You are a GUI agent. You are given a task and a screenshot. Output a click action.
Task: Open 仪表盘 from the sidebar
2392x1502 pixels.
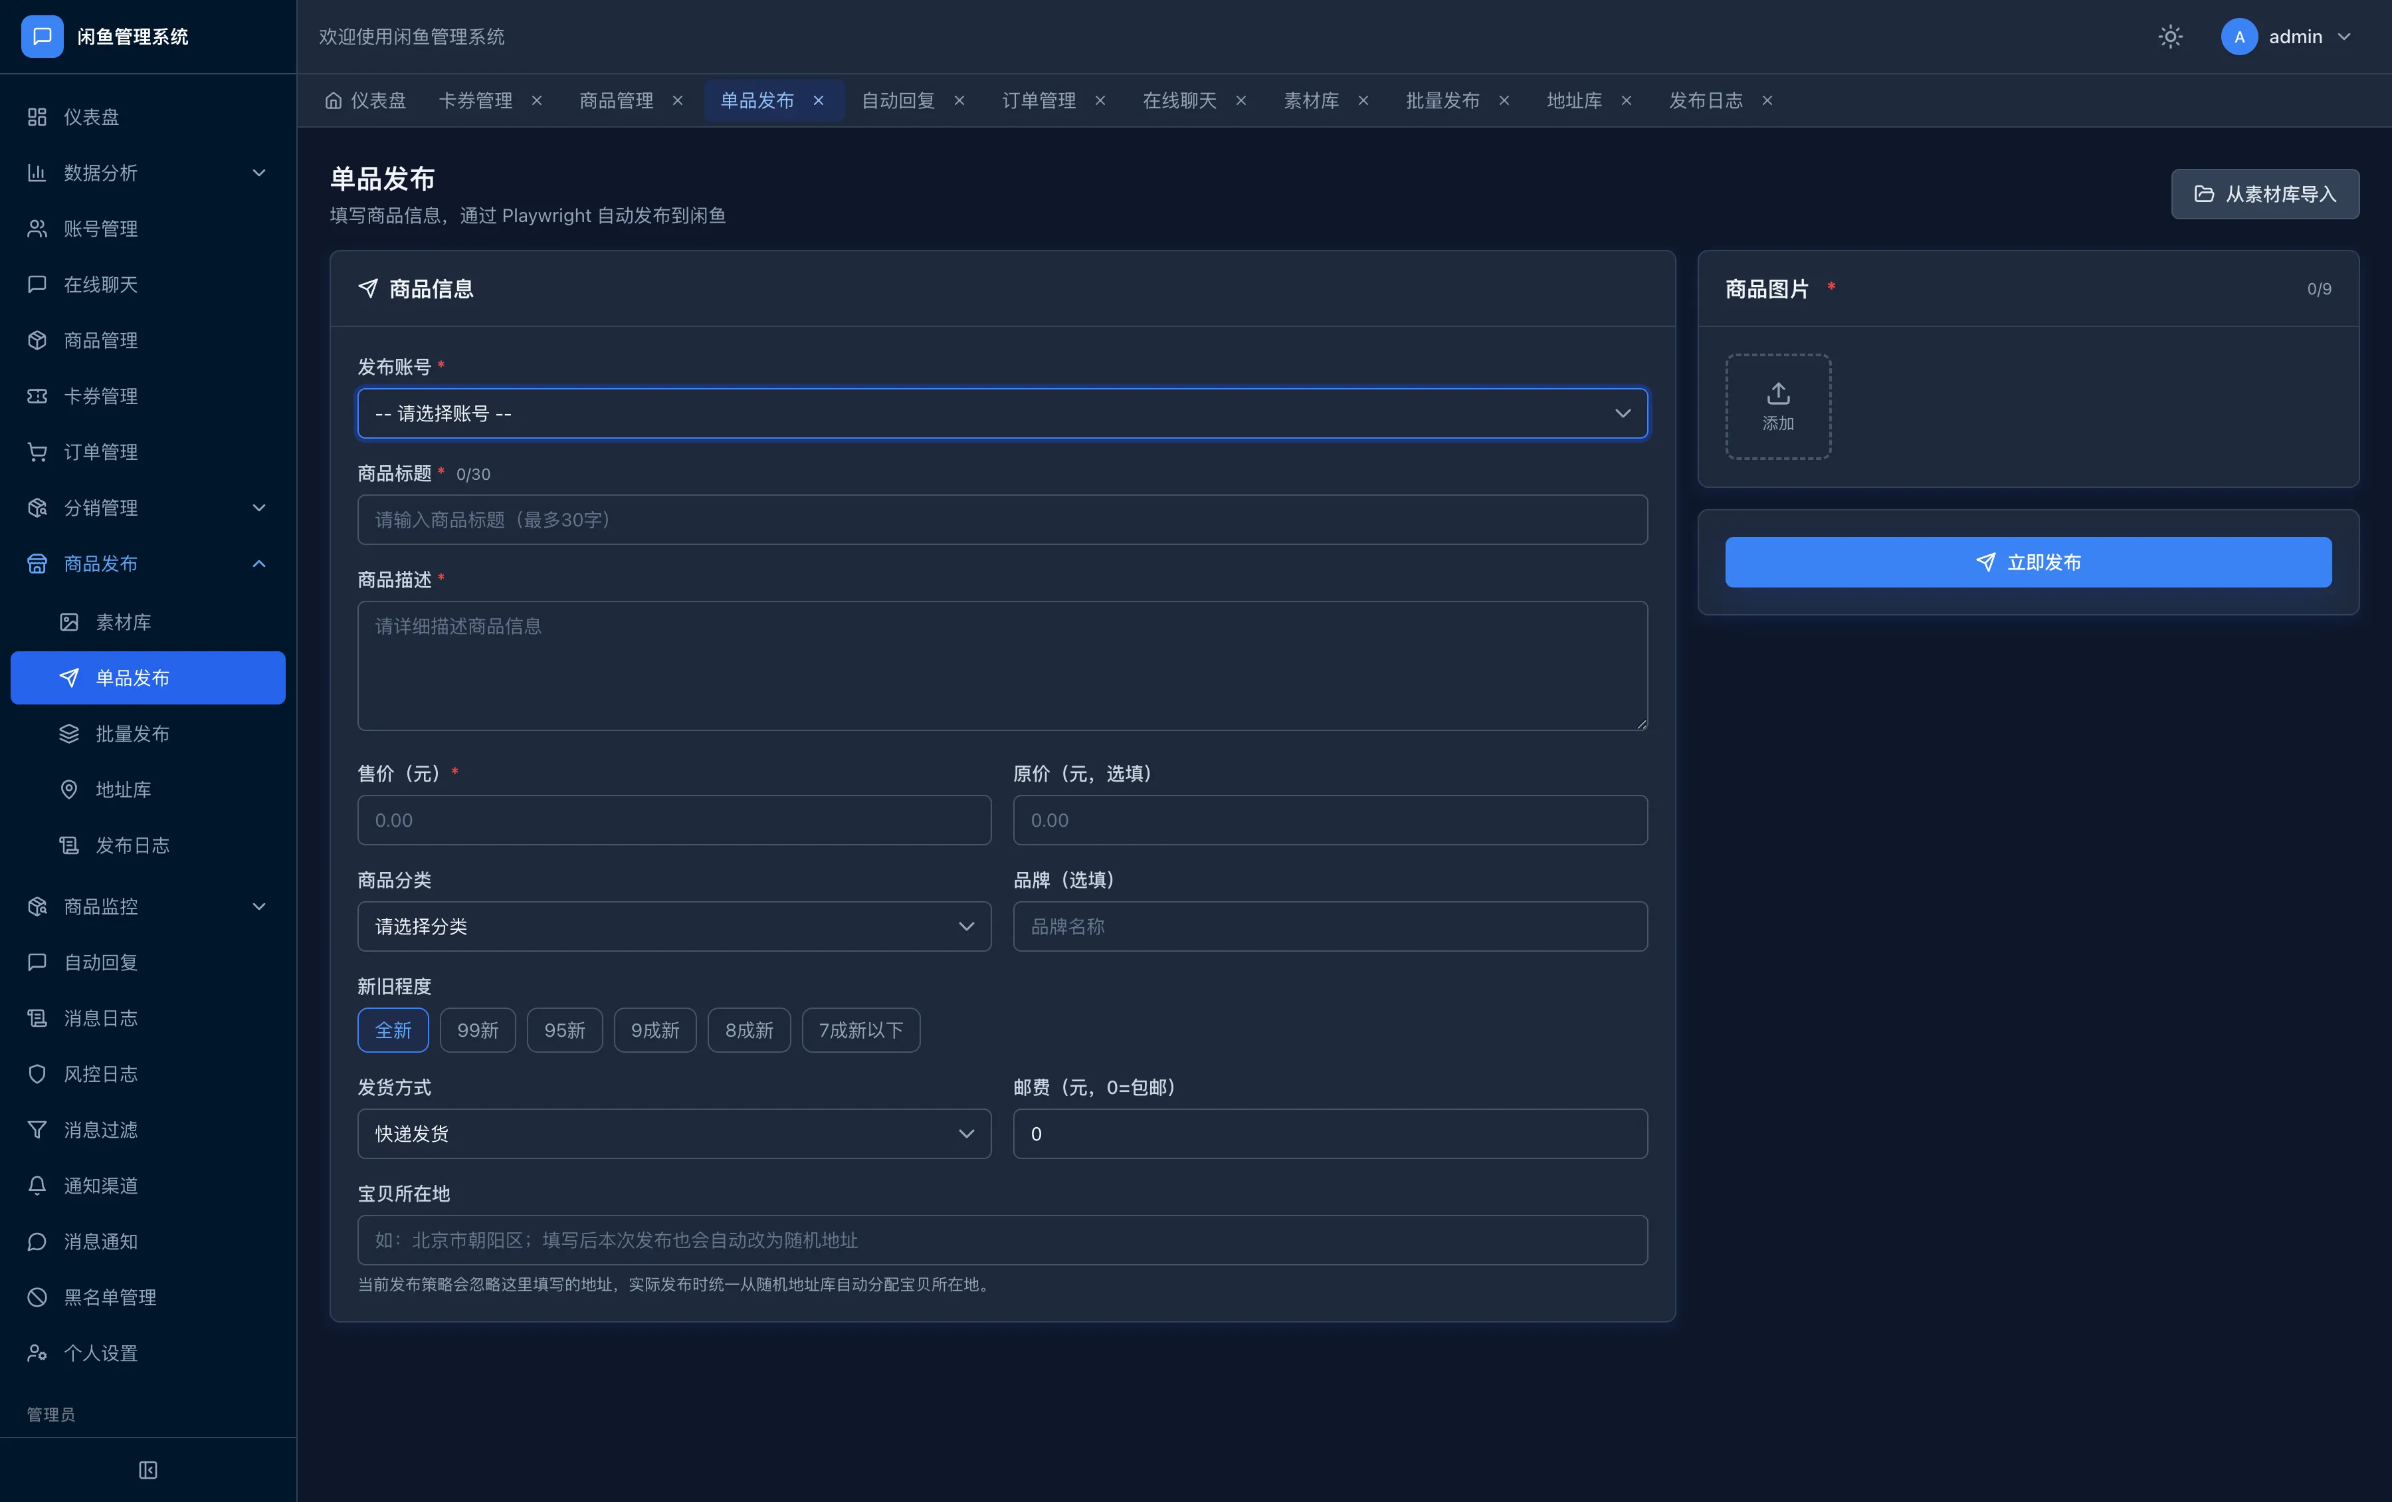[148, 117]
